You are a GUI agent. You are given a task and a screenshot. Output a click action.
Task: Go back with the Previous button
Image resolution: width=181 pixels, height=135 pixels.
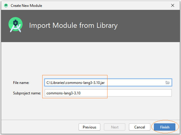(89, 127)
